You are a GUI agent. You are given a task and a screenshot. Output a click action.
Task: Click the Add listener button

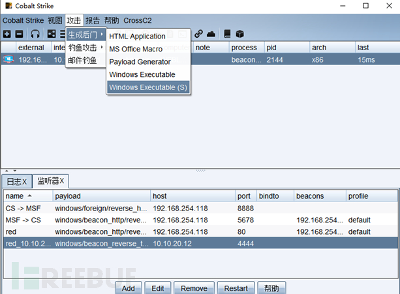pyautogui.click(x=129, y=288)
